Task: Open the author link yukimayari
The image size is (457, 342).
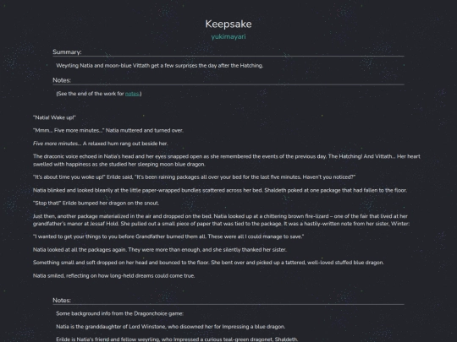Action: click(228, 36)
